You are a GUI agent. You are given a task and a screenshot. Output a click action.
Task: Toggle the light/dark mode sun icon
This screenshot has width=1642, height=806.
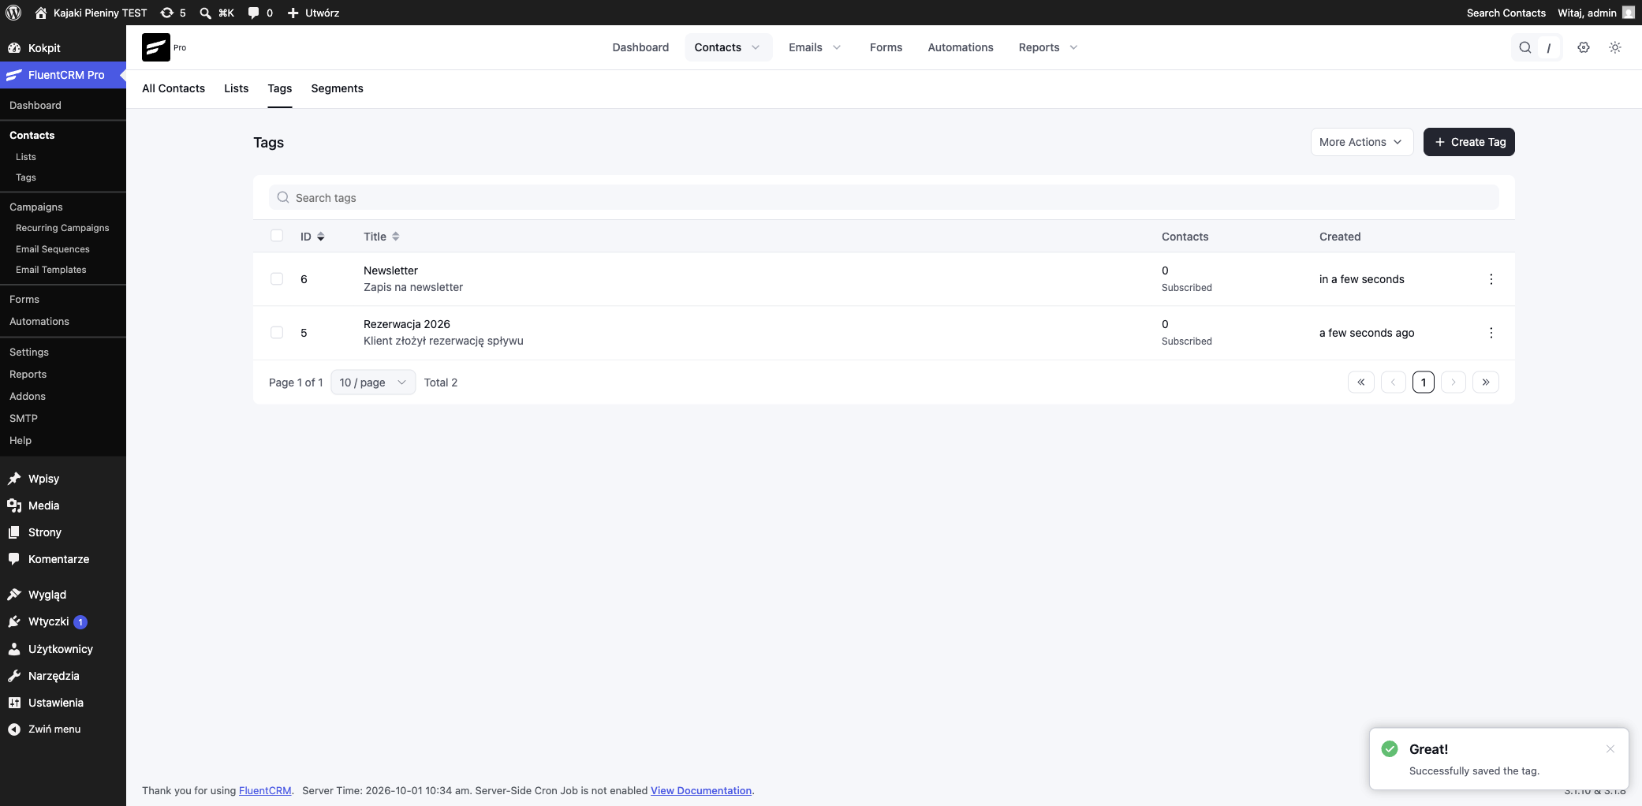click(x=1614, y=47)
